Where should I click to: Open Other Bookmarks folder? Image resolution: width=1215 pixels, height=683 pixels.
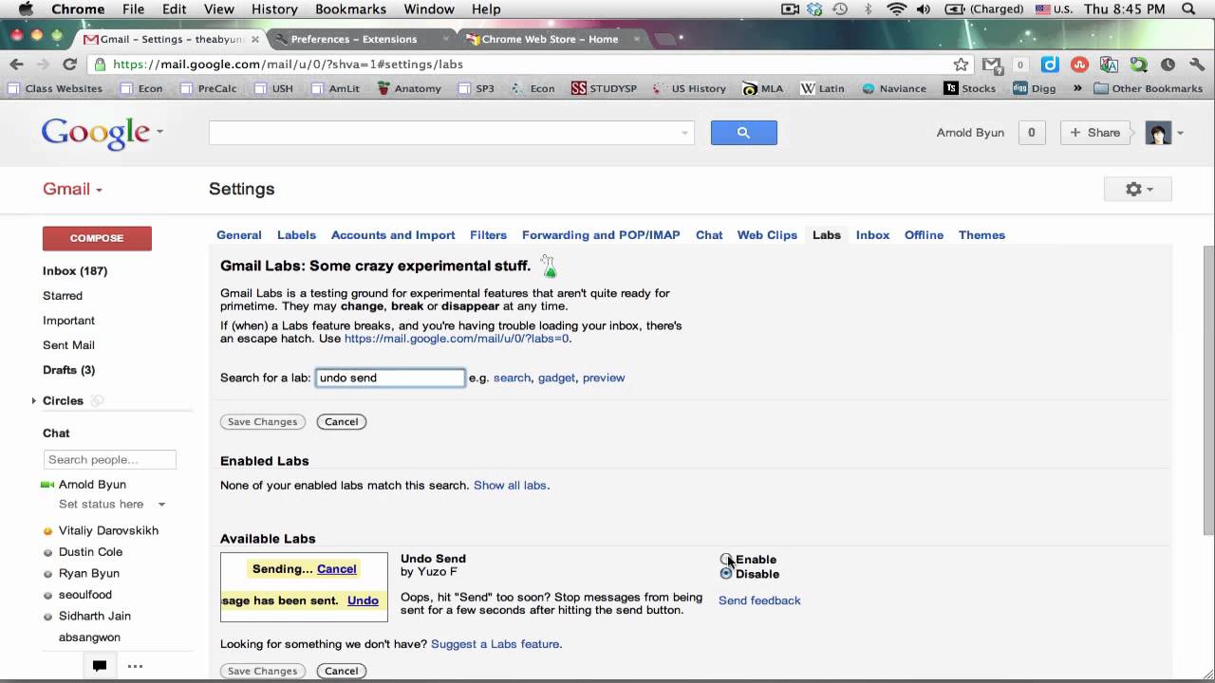click(1149, 88)
